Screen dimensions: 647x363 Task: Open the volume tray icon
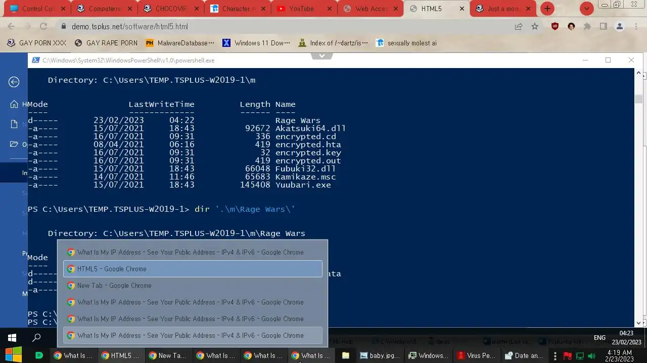tap(591, 356)
